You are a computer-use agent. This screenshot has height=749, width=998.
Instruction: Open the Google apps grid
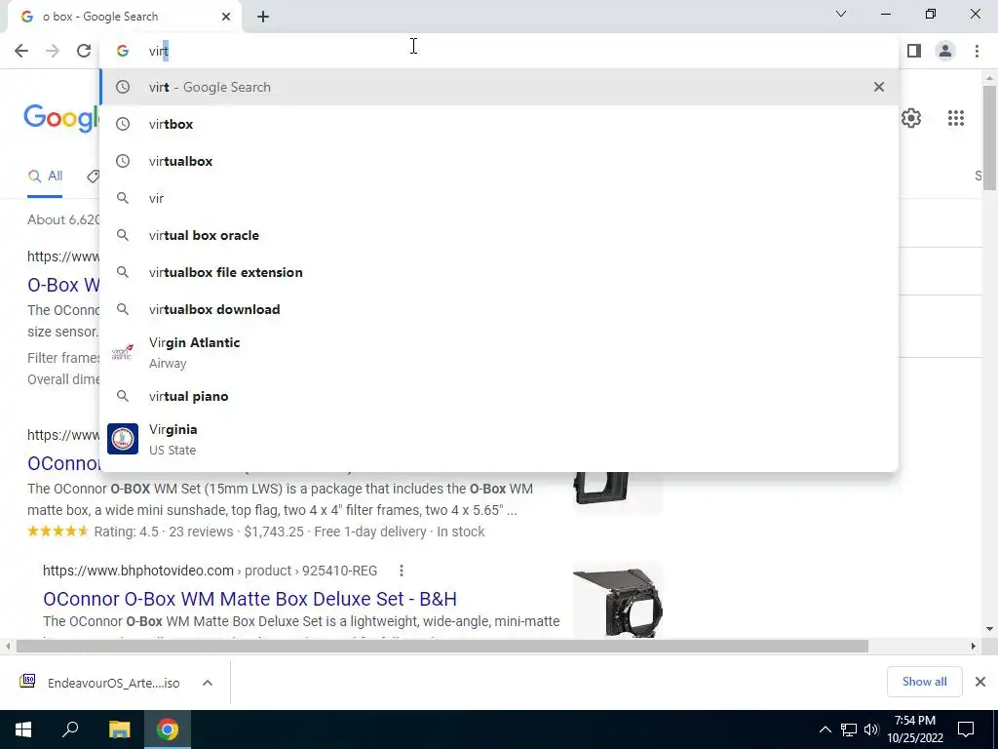(x=956, y=118)
